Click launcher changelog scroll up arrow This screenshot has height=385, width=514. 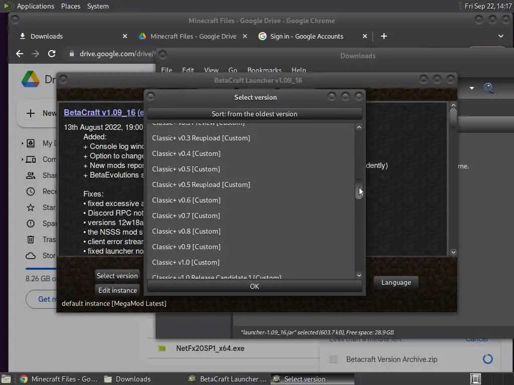pos(453,105)
